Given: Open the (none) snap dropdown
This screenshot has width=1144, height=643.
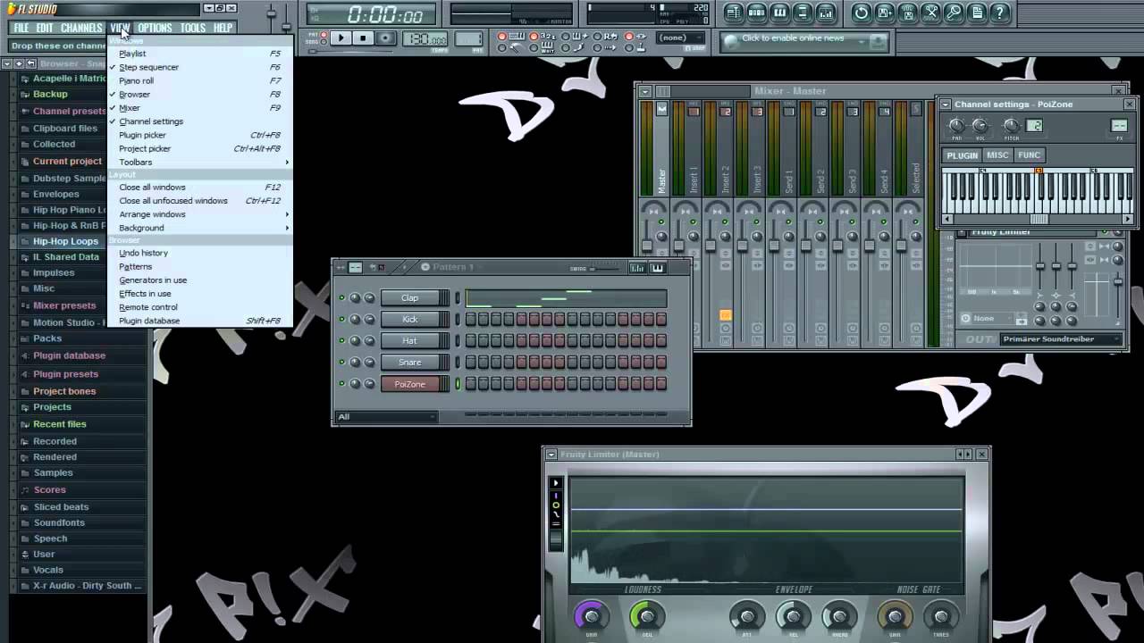Looking at the screenshot, I should click(x=681, y=38).
